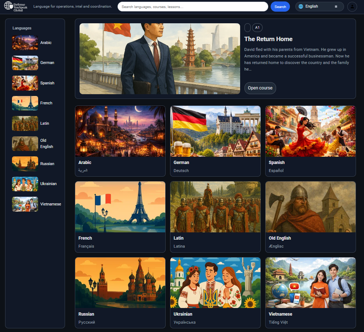Open the Arabic course card
364x332 pixels.
[x=120, y=141]
